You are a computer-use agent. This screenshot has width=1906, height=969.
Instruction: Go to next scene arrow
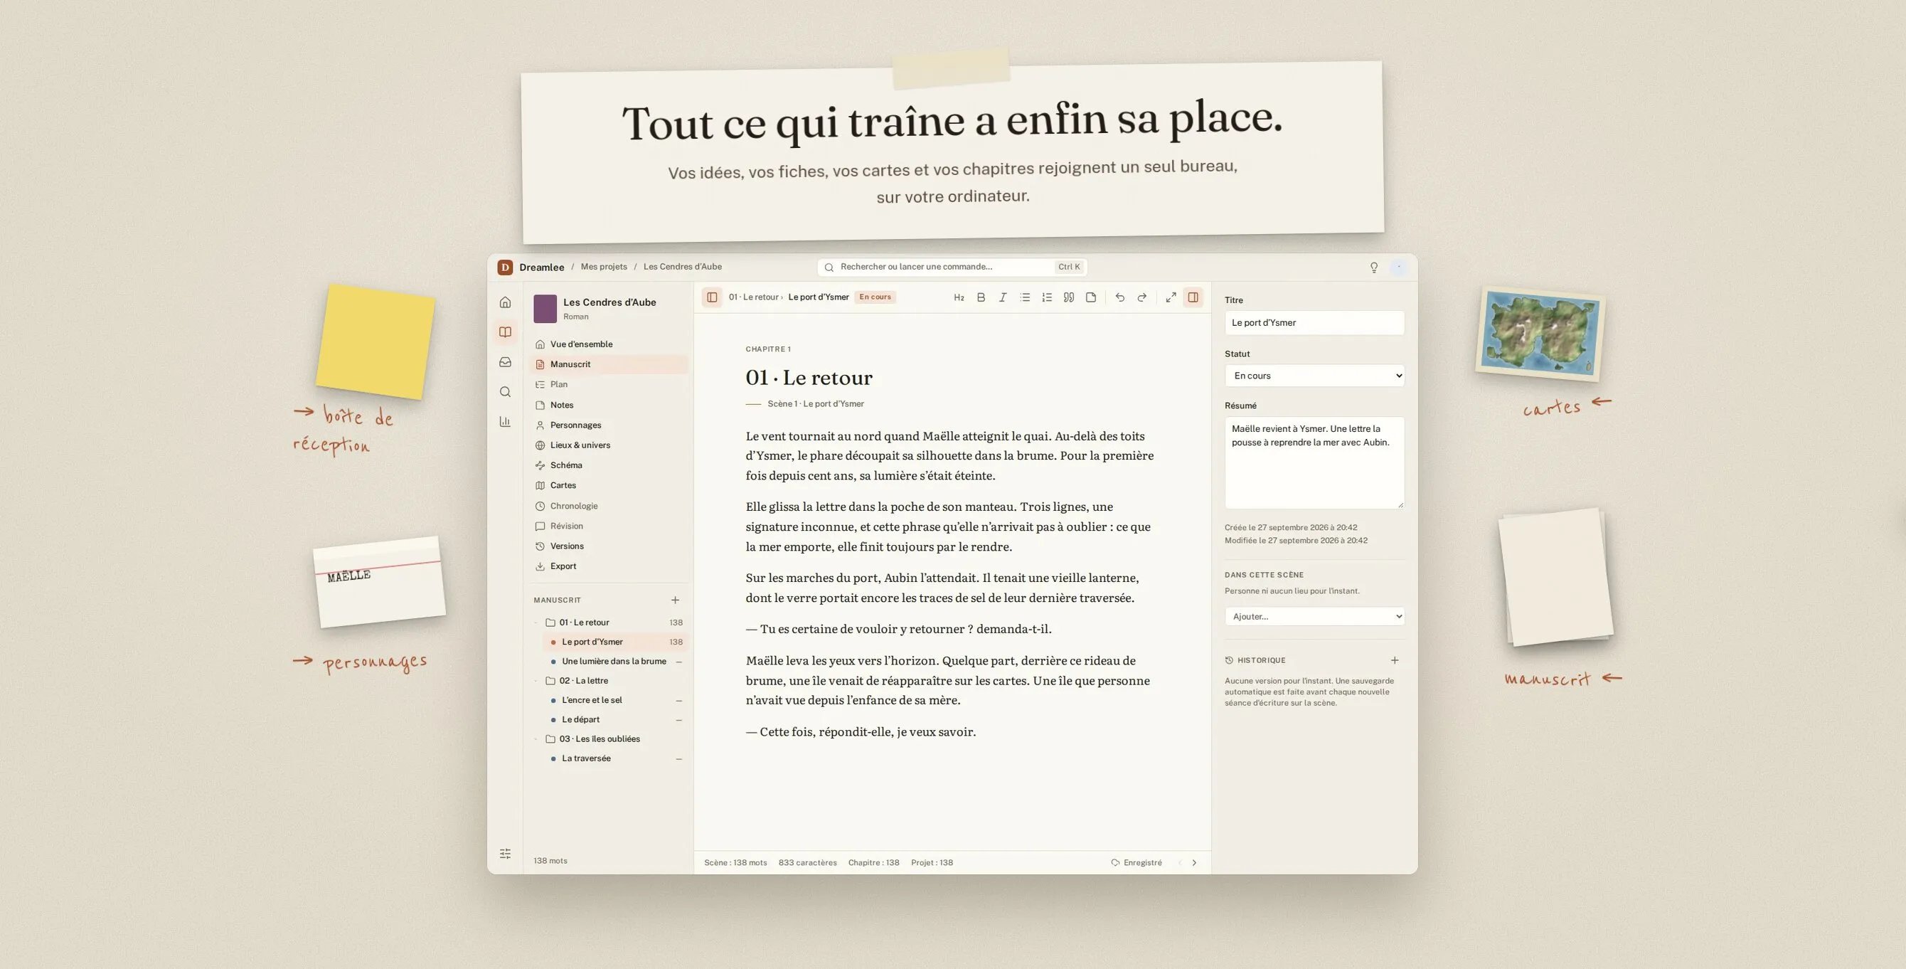1194,862
